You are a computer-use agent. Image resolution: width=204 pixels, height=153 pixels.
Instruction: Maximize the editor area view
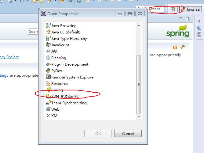[x=187, y=19]
